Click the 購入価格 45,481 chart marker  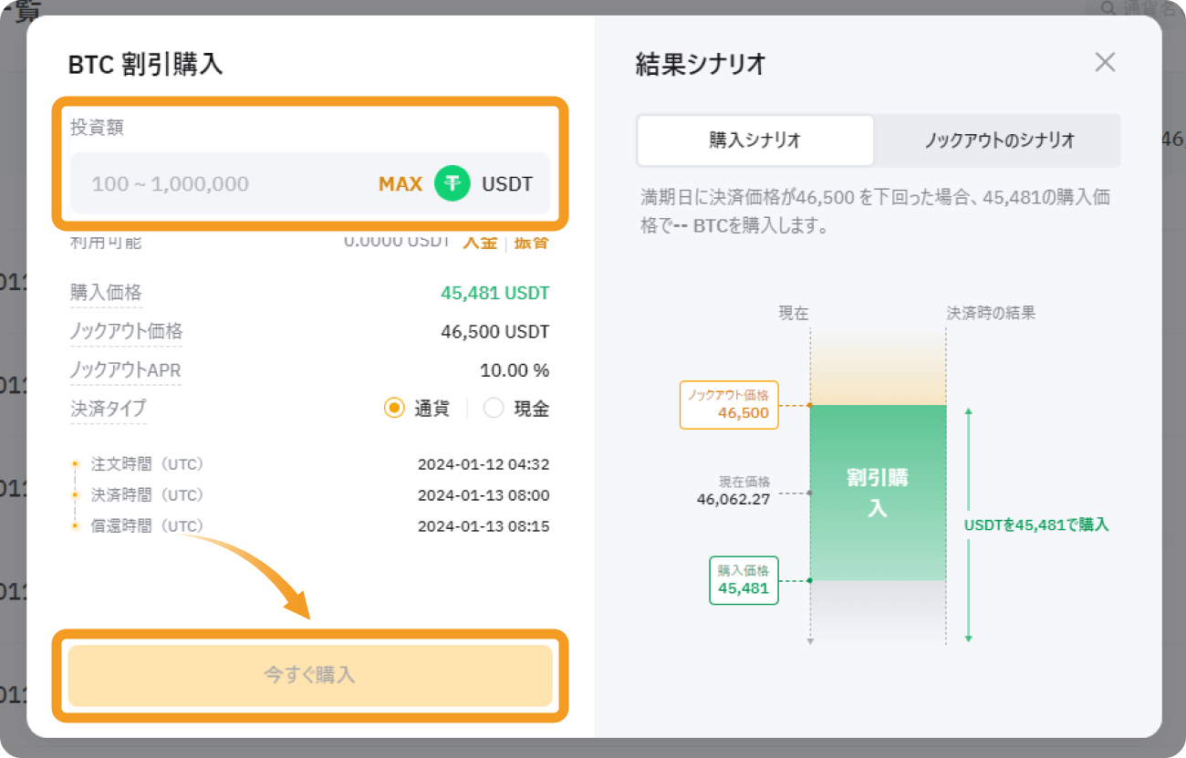pos(744,580)
